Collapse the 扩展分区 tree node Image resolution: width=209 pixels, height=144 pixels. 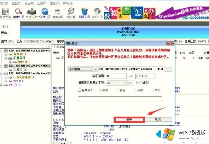pyautogui.click(x=6, y=58)
